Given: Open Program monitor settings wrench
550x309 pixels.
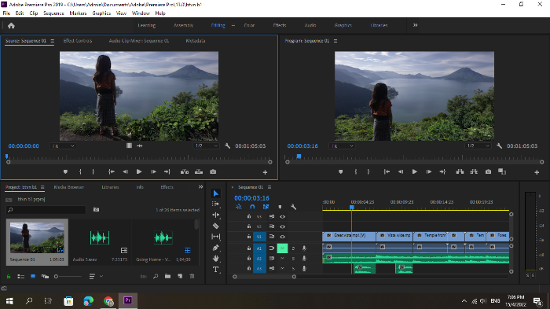Looking at the screenshot, I should pos(499,145).
